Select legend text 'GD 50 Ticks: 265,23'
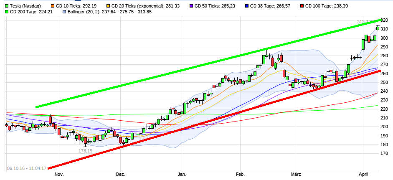Image resolution: width=393 pixels, height=180 pixels. point(215,6)
